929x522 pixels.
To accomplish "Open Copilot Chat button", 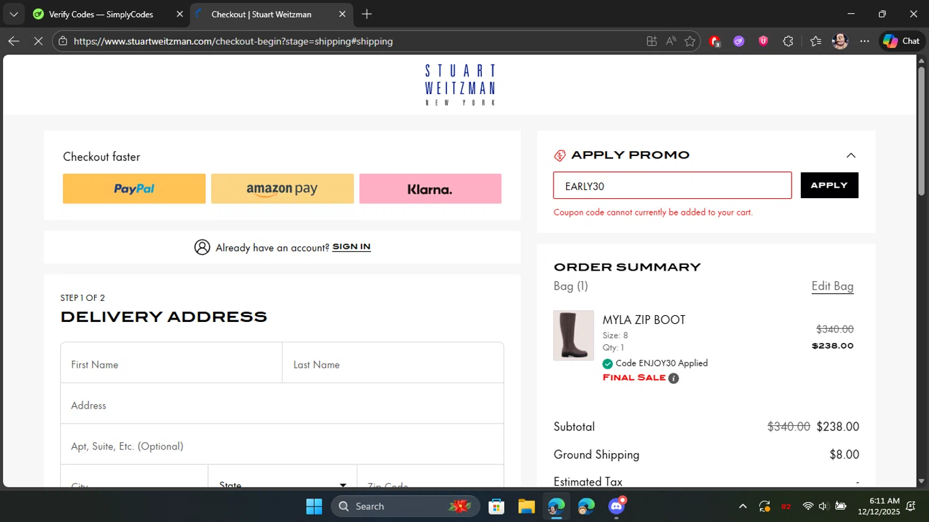I will point(901,41).
